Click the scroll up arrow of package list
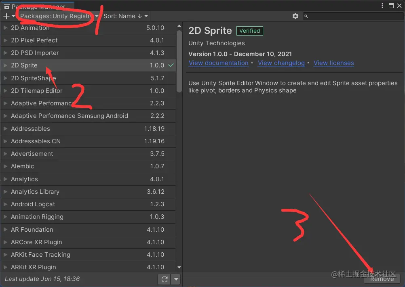The width and height of the screenshot is (405, 287). click(x=179, y=26)
